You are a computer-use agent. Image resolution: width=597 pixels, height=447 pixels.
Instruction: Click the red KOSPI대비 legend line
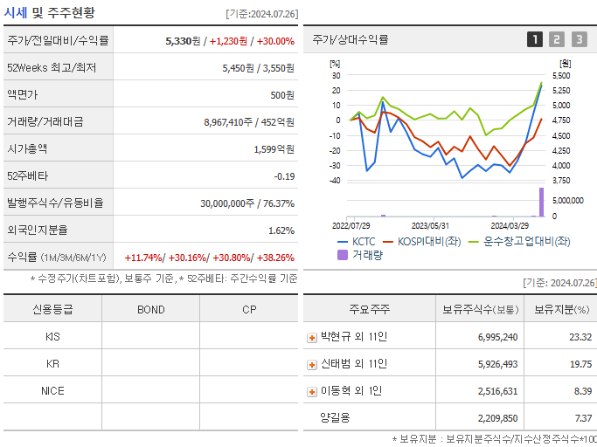[387, 242]
